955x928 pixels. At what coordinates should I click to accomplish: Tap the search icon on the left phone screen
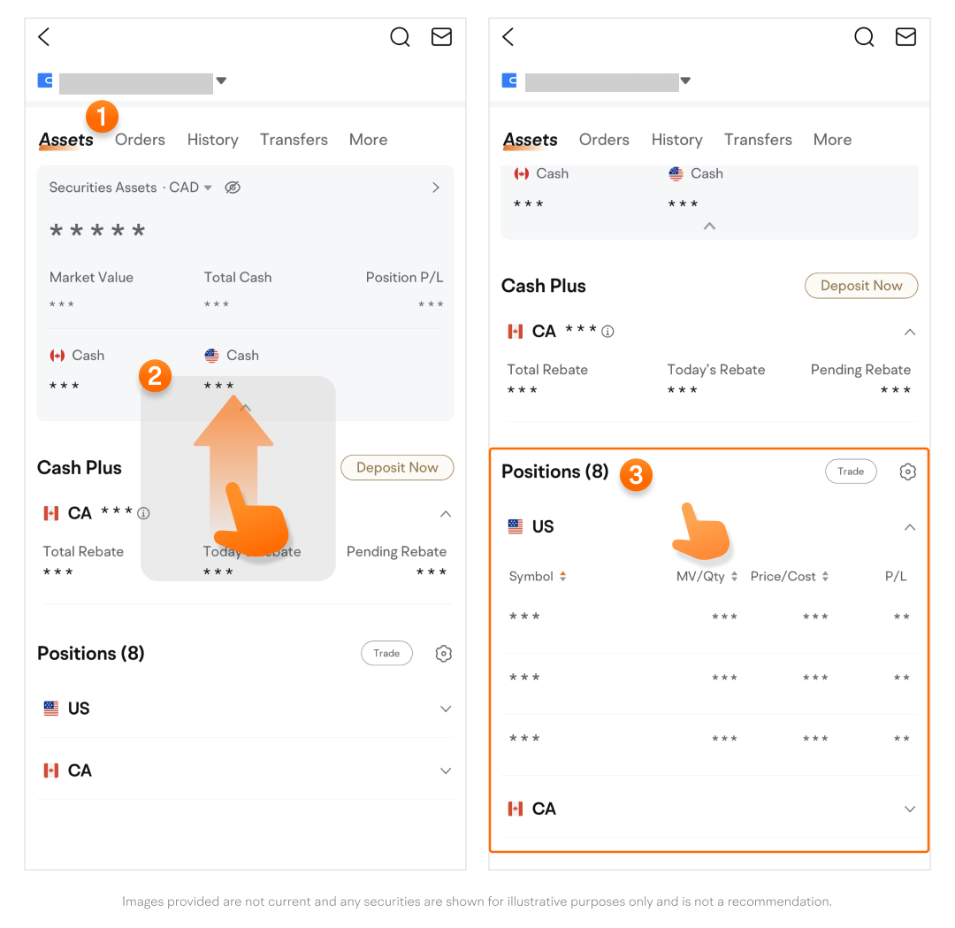pos(400,37)
